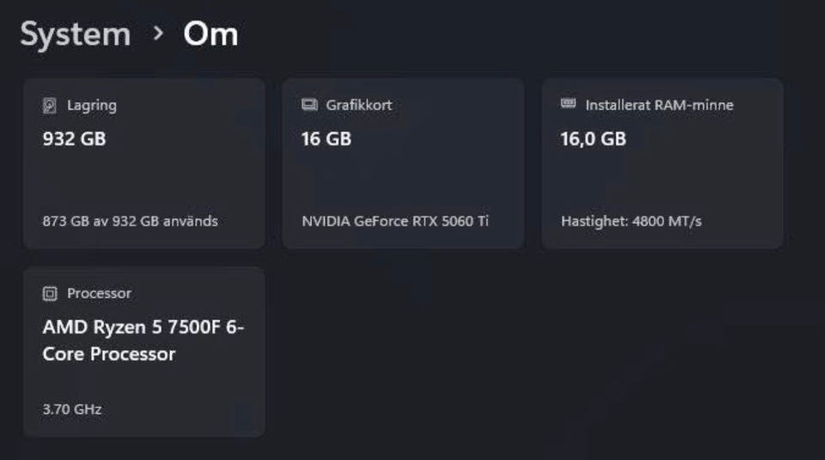
Task: Click the Grafikkort graphics card icon
Action: 309,105
